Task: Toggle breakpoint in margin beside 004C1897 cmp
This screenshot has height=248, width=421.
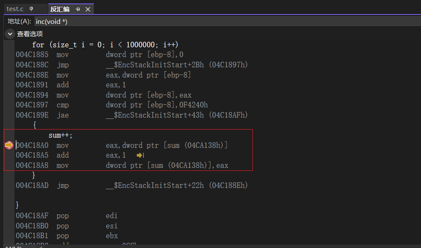Action: tap(9, 105)
